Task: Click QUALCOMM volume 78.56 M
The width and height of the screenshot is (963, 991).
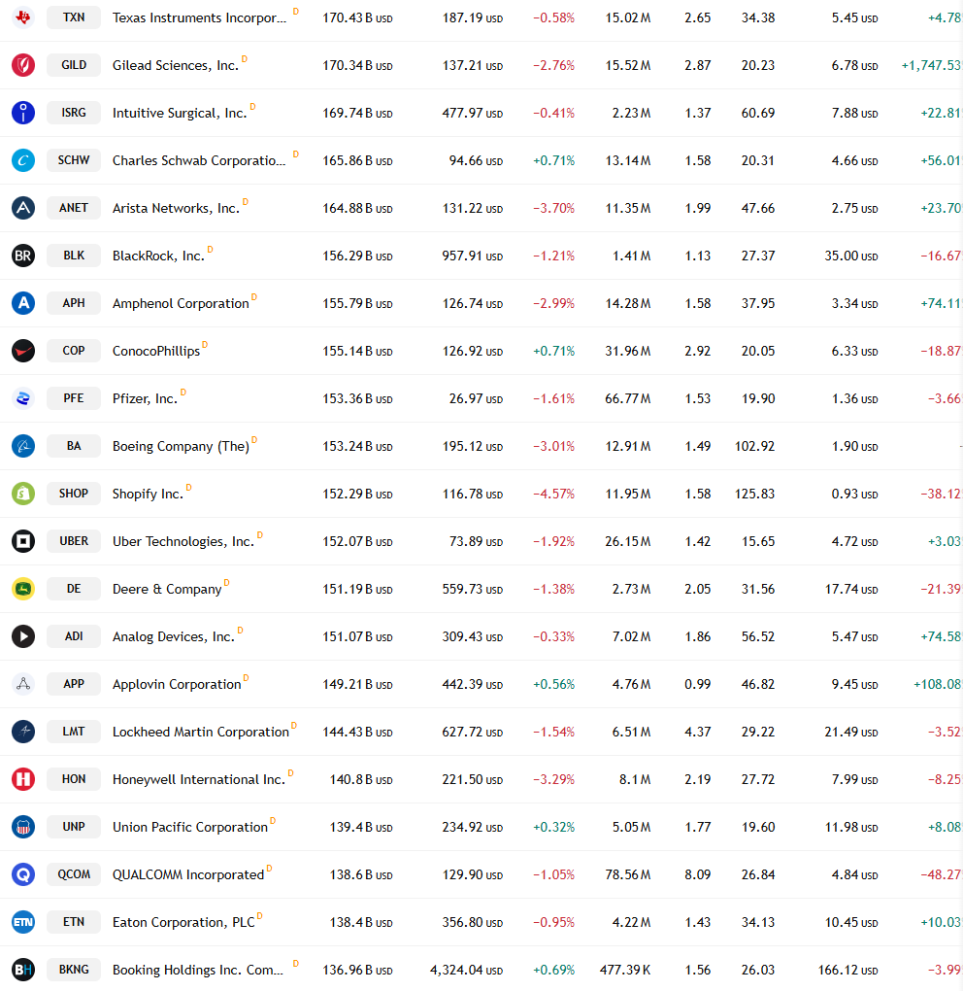Action: click(628, 874)
